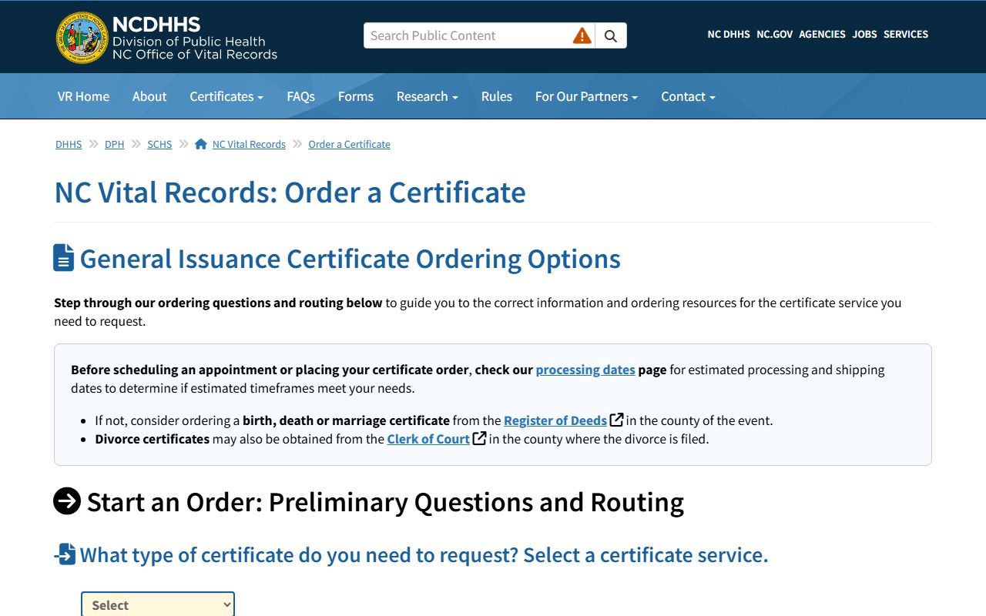Go to VR Home

click(x=83, y=96)
